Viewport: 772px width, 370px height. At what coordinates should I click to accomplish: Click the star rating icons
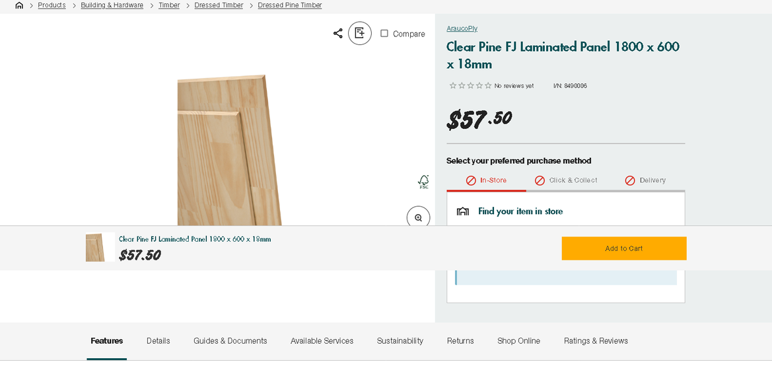[x=470, y=86]
